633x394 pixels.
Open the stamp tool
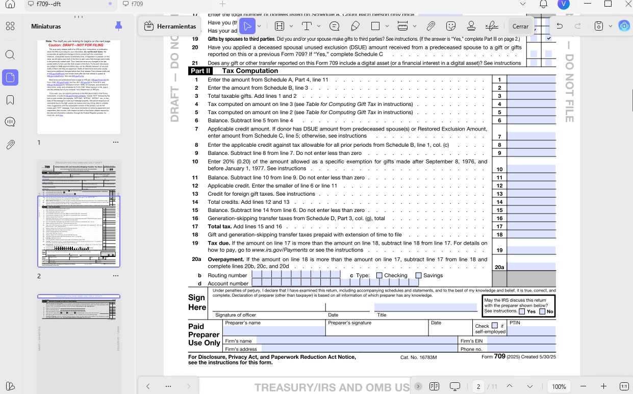(471, 26)
